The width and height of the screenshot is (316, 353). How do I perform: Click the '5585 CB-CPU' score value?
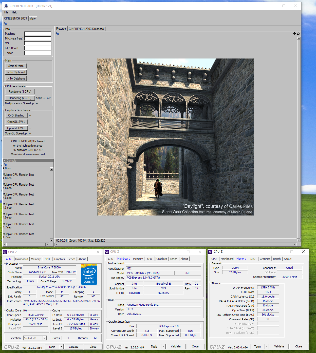(44, 98)
